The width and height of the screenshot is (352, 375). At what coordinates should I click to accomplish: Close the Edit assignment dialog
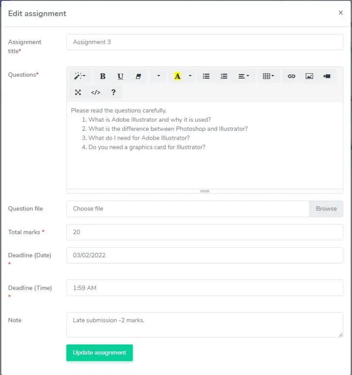(341, 13)
